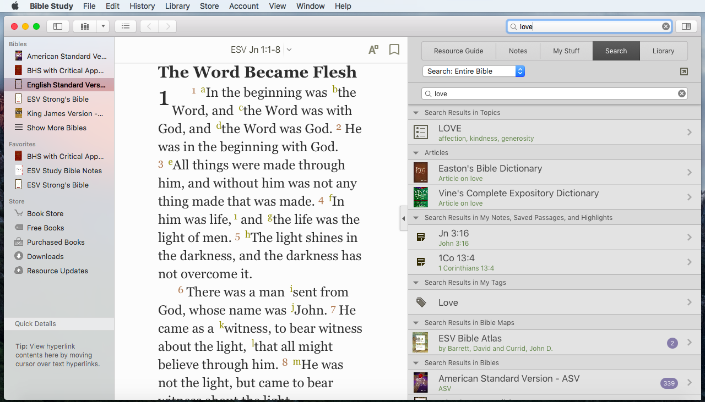Switch to the Notes tab
Image resolution: width=705 pixels, height=402 pixels.
pyautogui.click(x=518, y=51)
